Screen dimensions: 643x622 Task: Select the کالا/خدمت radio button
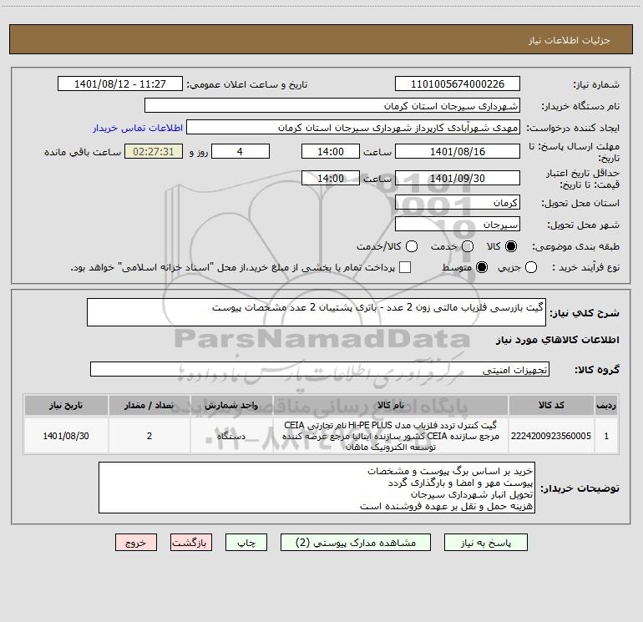[412, 246]
